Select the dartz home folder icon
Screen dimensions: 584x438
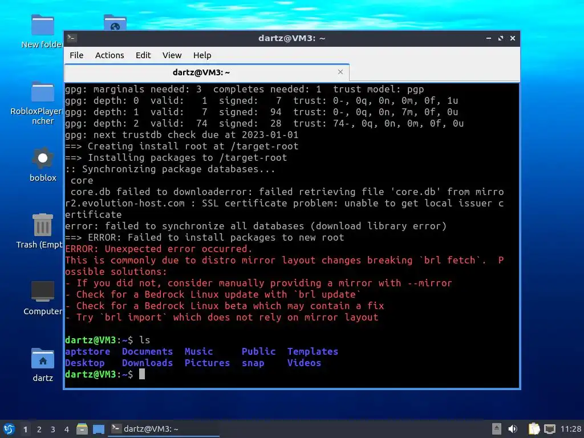pyautogui.click(x=43, y=365)
